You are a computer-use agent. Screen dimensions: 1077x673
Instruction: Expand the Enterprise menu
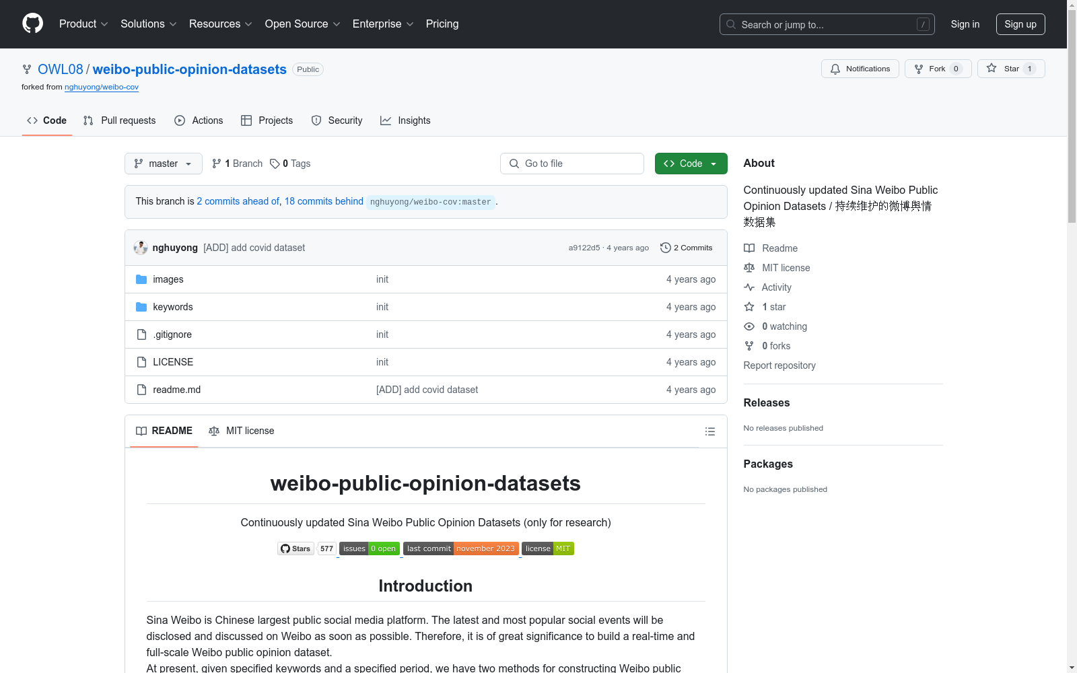coord(383,24)
